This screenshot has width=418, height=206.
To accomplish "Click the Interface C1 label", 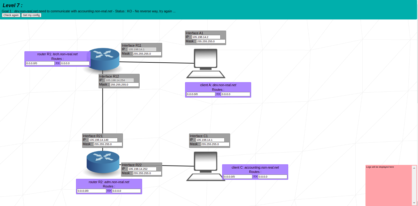I will click(199, 136).
